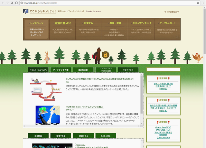206x148 pixels.
Task: Switch to the フィッシング詐欺 tab
Action: coord(61,70)
